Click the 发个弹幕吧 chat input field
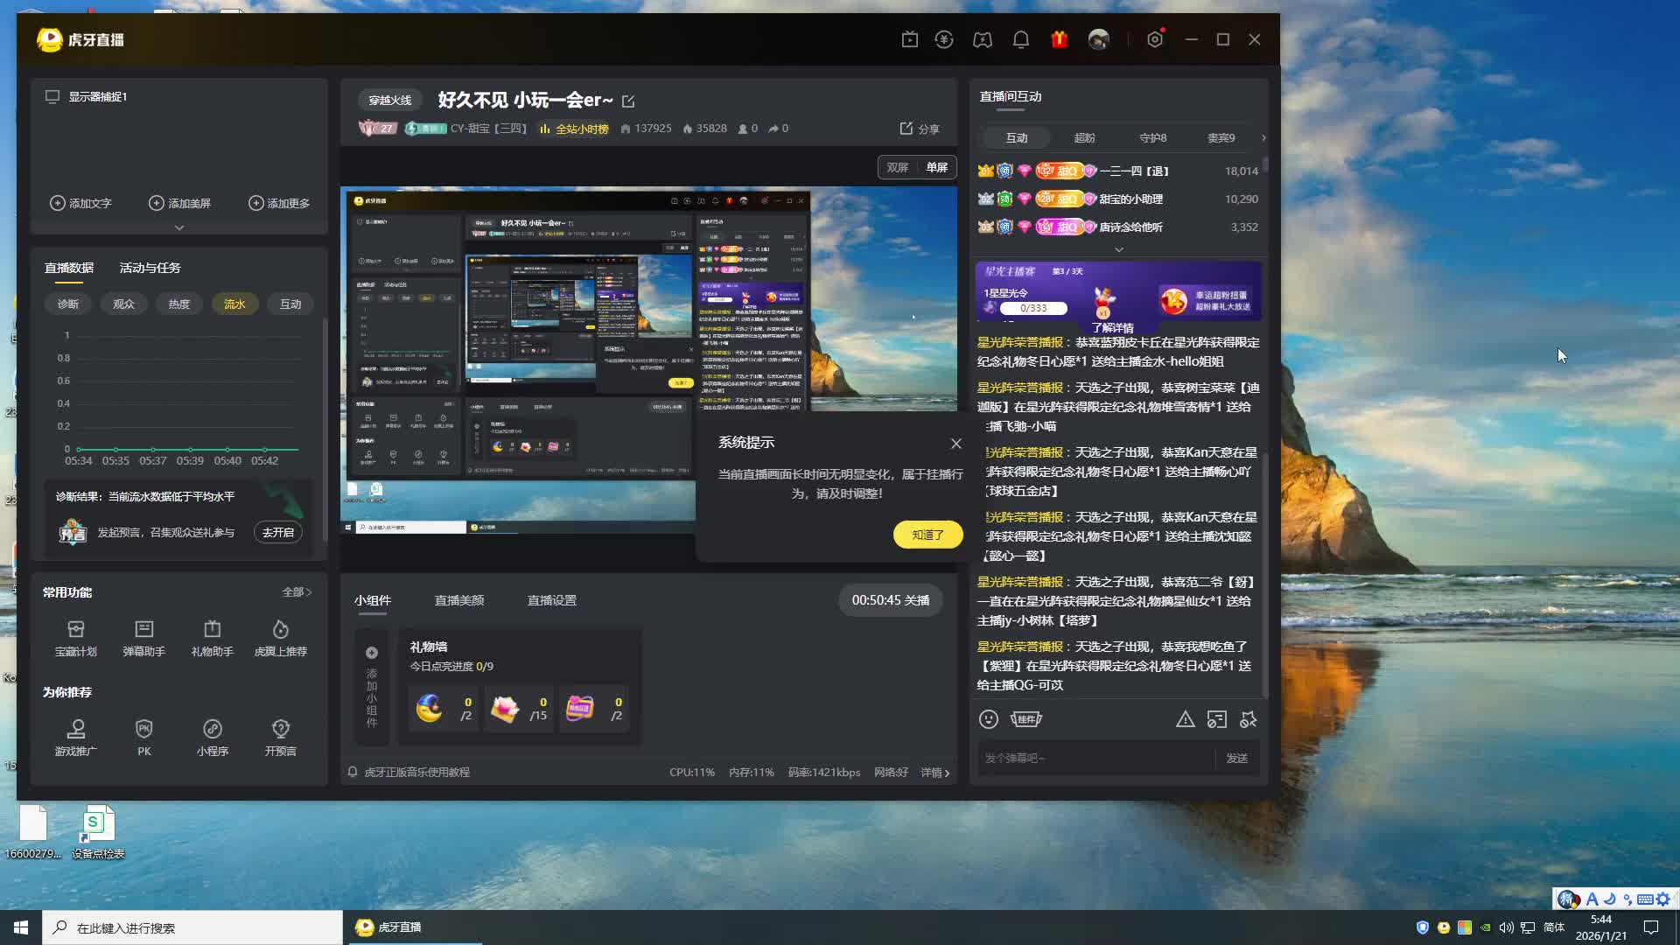Image resolution: width=1680 pixels, height=945 pixels. pos(1094,758)
